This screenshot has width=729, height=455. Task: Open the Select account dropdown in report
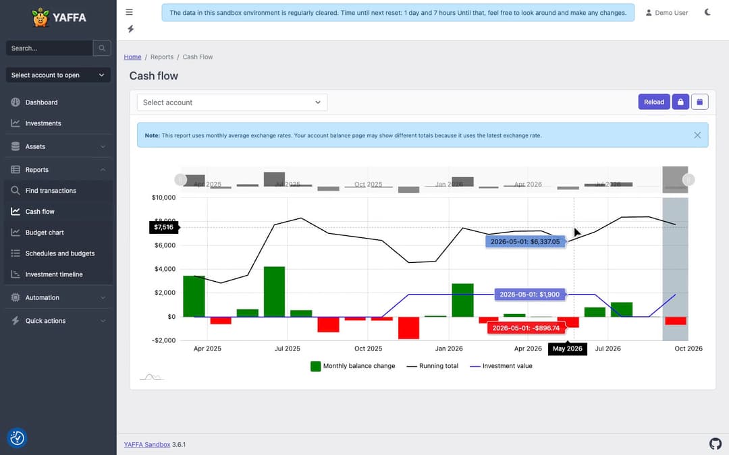(x=232, y=102)
